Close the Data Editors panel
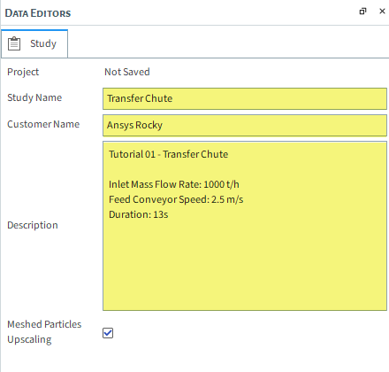 pyautogui.click(x=382, y=12)
